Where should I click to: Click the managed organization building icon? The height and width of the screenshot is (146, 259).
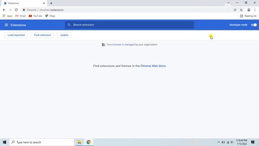[x=104, y=45]
